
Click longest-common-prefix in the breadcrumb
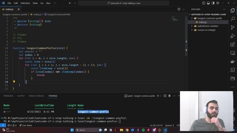(x=15, y=14)
